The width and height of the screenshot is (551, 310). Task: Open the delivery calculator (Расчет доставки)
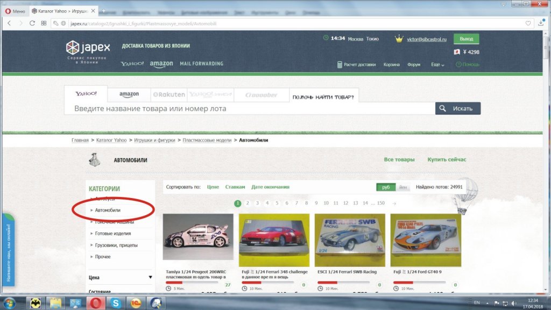tap(356, 65)
